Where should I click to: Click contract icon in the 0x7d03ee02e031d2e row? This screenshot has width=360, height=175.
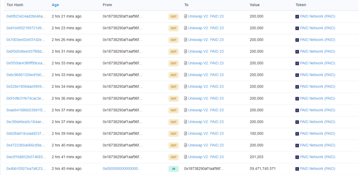pos(186,40)
